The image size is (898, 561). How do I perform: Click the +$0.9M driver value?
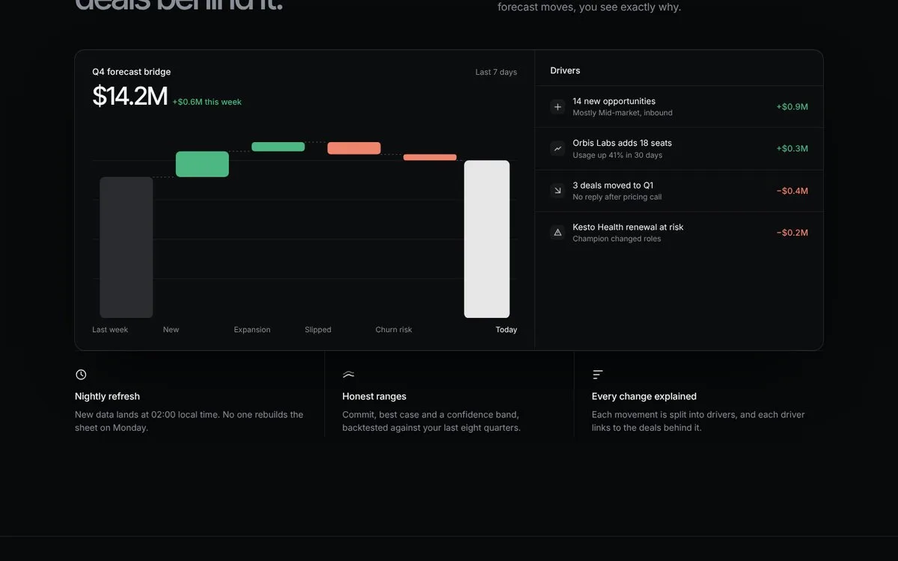pos(792,107)
